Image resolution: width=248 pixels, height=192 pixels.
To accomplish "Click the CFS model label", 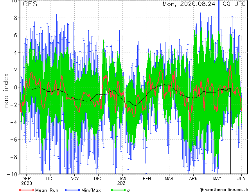I will point(30,4).
